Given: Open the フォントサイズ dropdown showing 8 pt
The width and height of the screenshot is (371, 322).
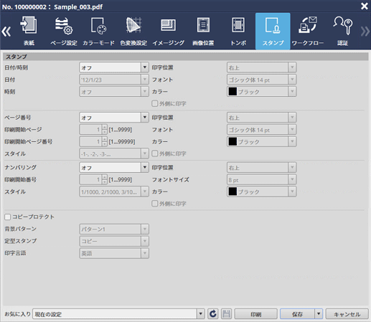Looking at the screenshot, I should click(x=261, y=179).
